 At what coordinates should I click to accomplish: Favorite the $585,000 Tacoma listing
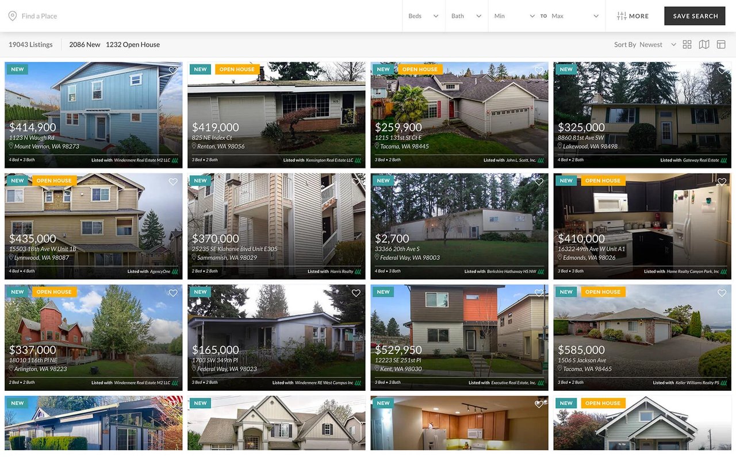722,293
